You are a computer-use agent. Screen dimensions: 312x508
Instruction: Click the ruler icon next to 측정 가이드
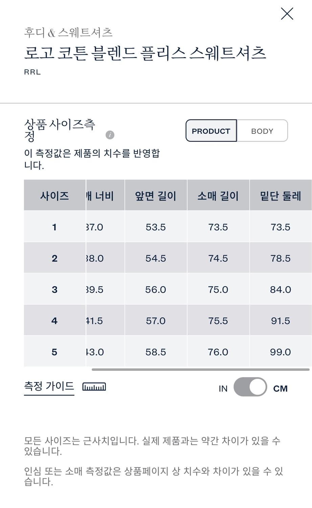tap(94, 387)
